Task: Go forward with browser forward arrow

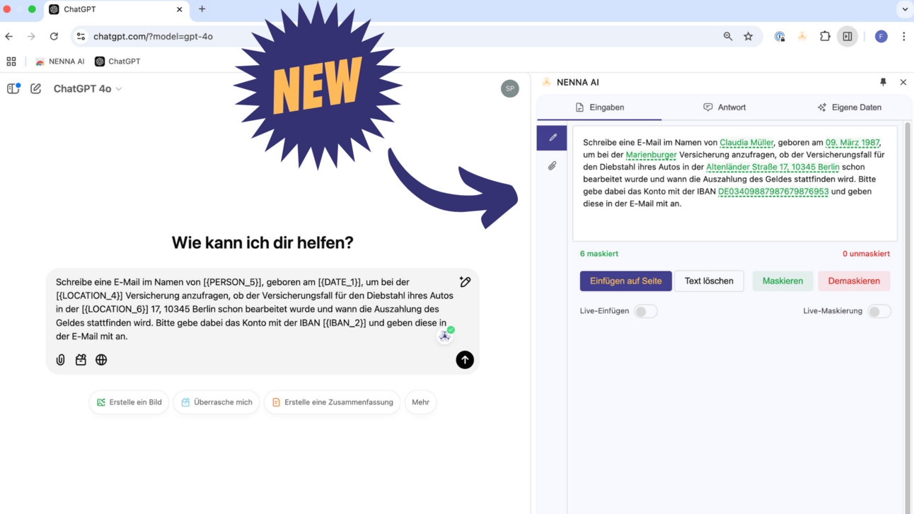Action: (31, 36)
